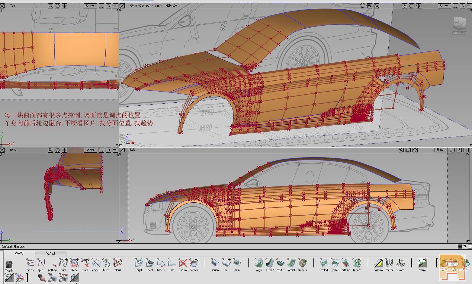Select the ep crv curve tool

tap(41, 265)
